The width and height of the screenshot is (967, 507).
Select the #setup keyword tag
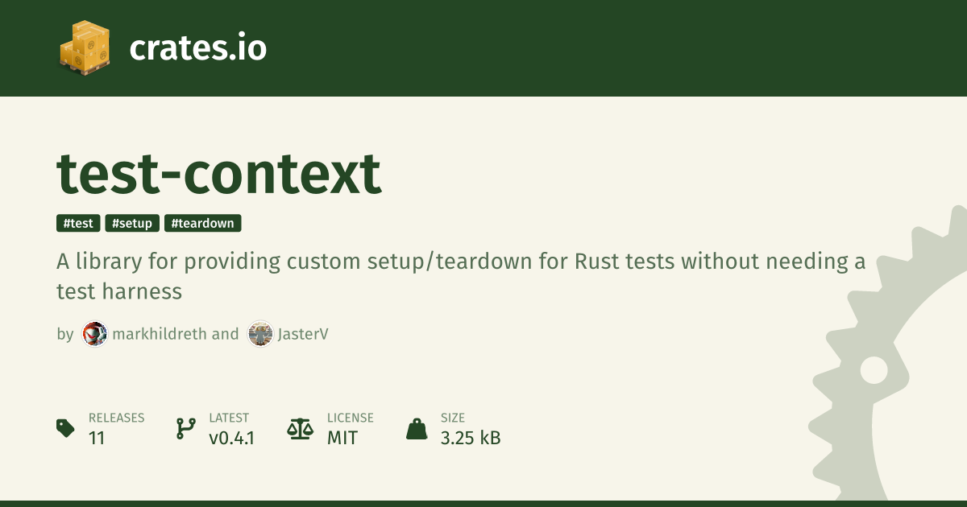pos(132,224)
